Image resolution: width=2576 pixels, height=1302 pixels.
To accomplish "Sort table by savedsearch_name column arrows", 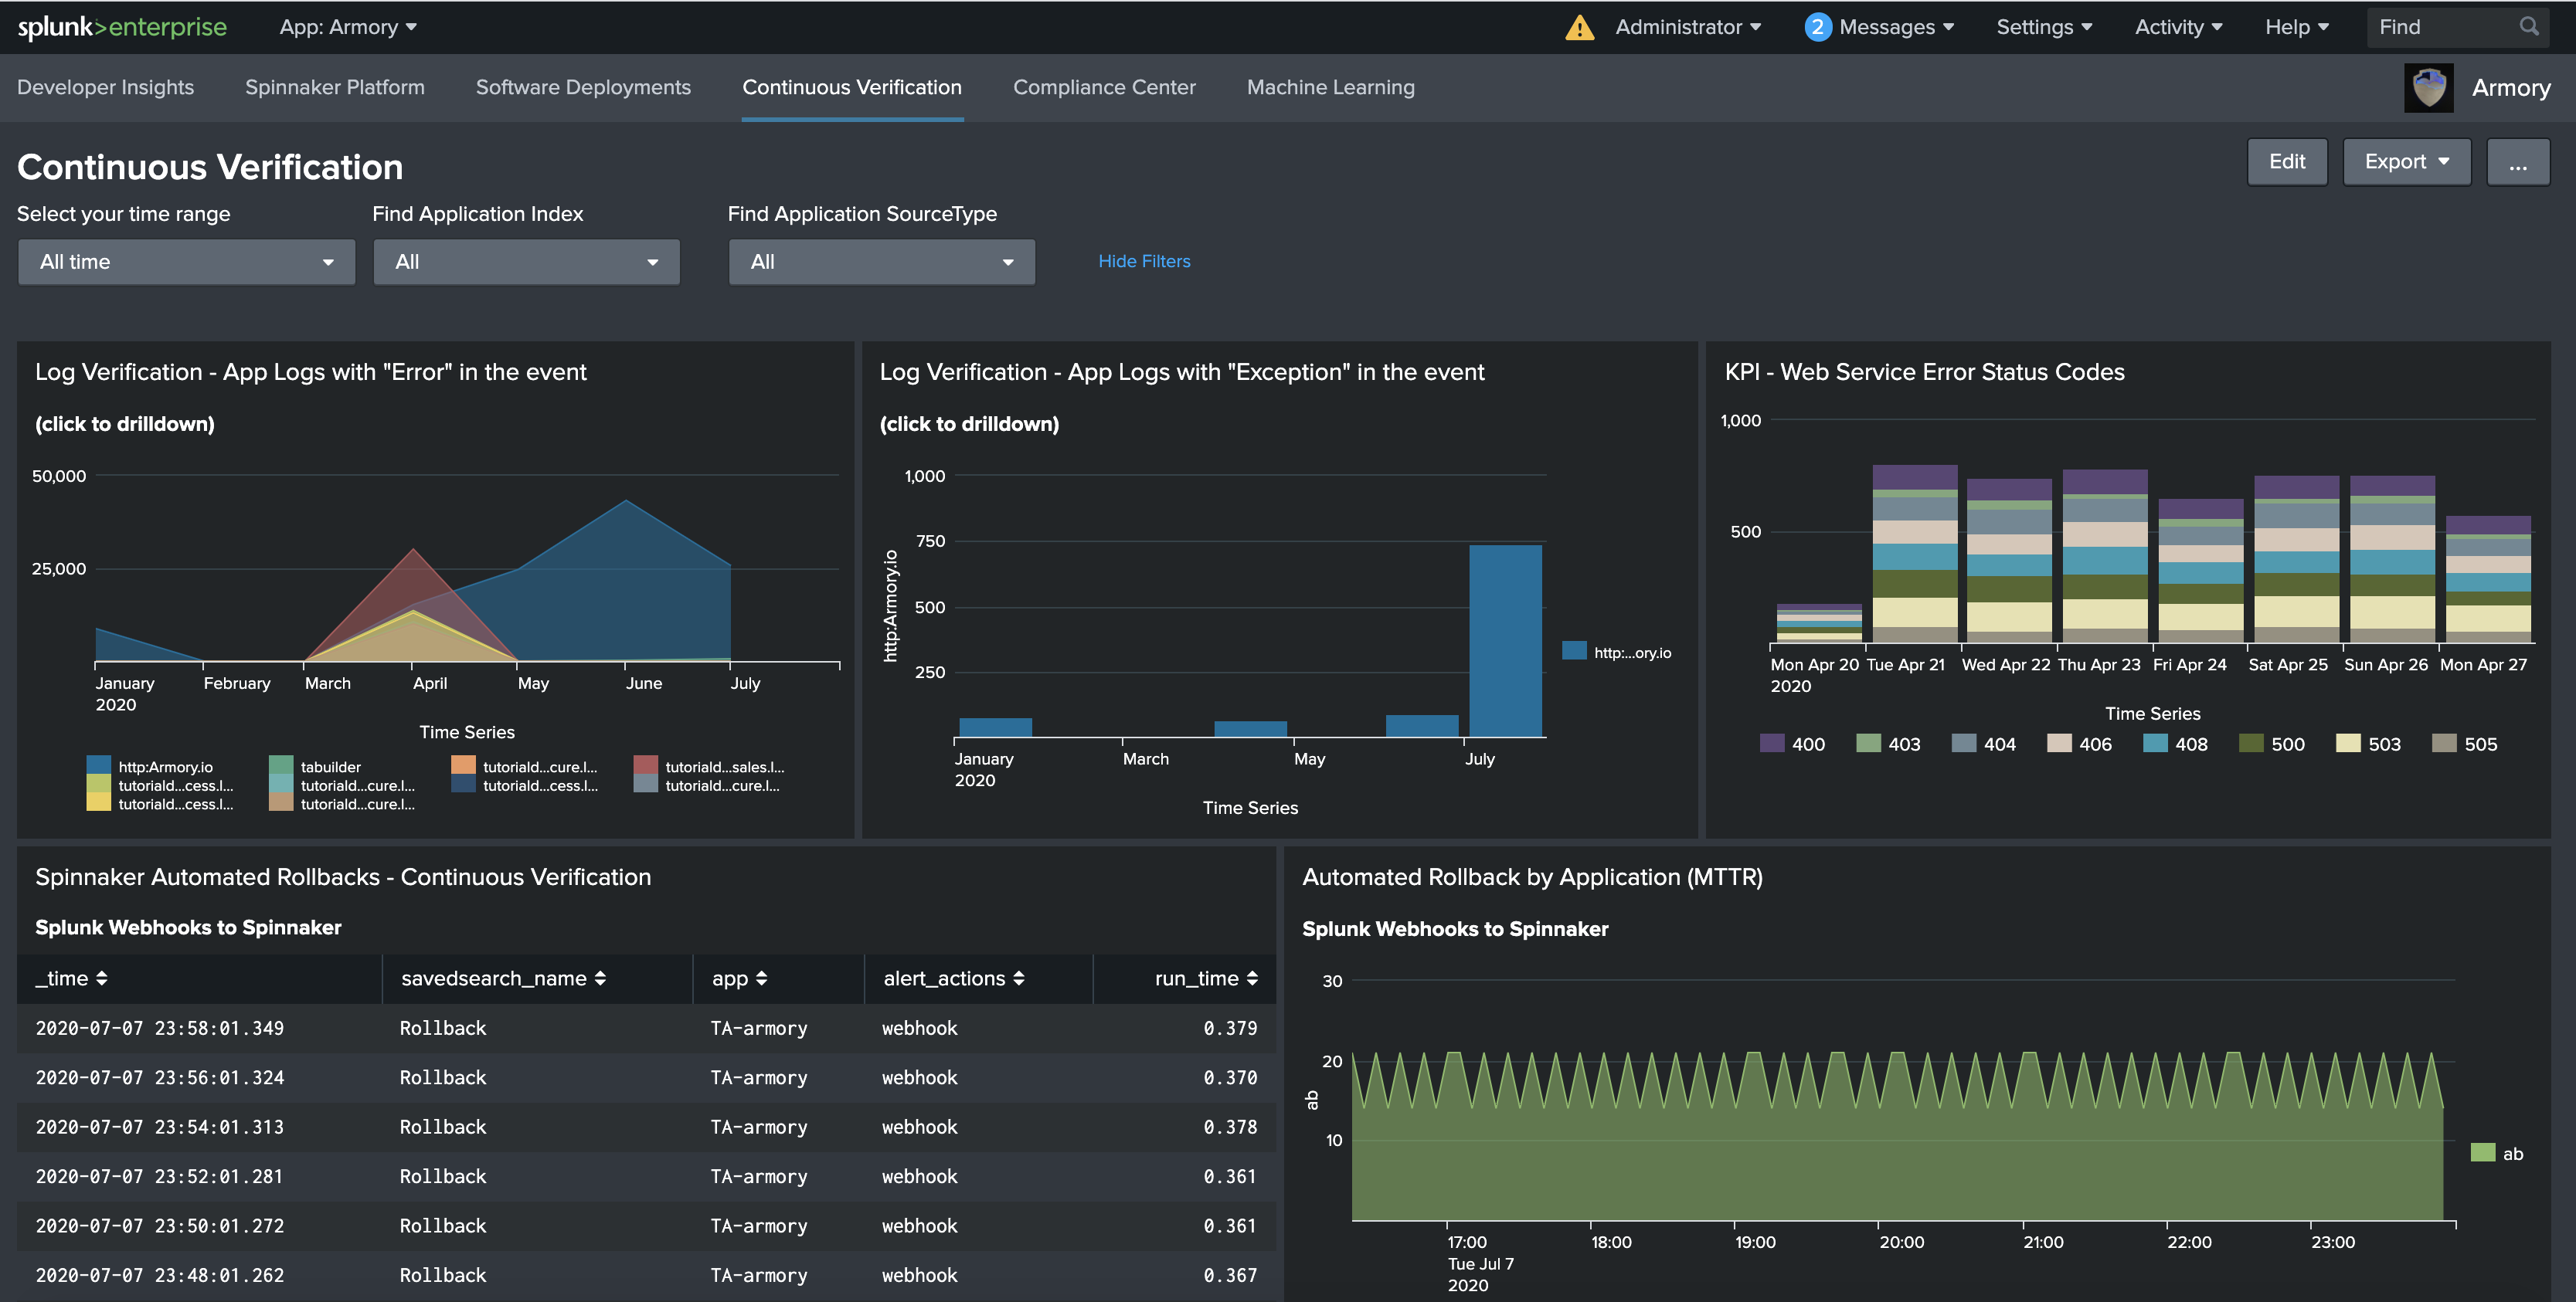I will (x=600, y=978).
